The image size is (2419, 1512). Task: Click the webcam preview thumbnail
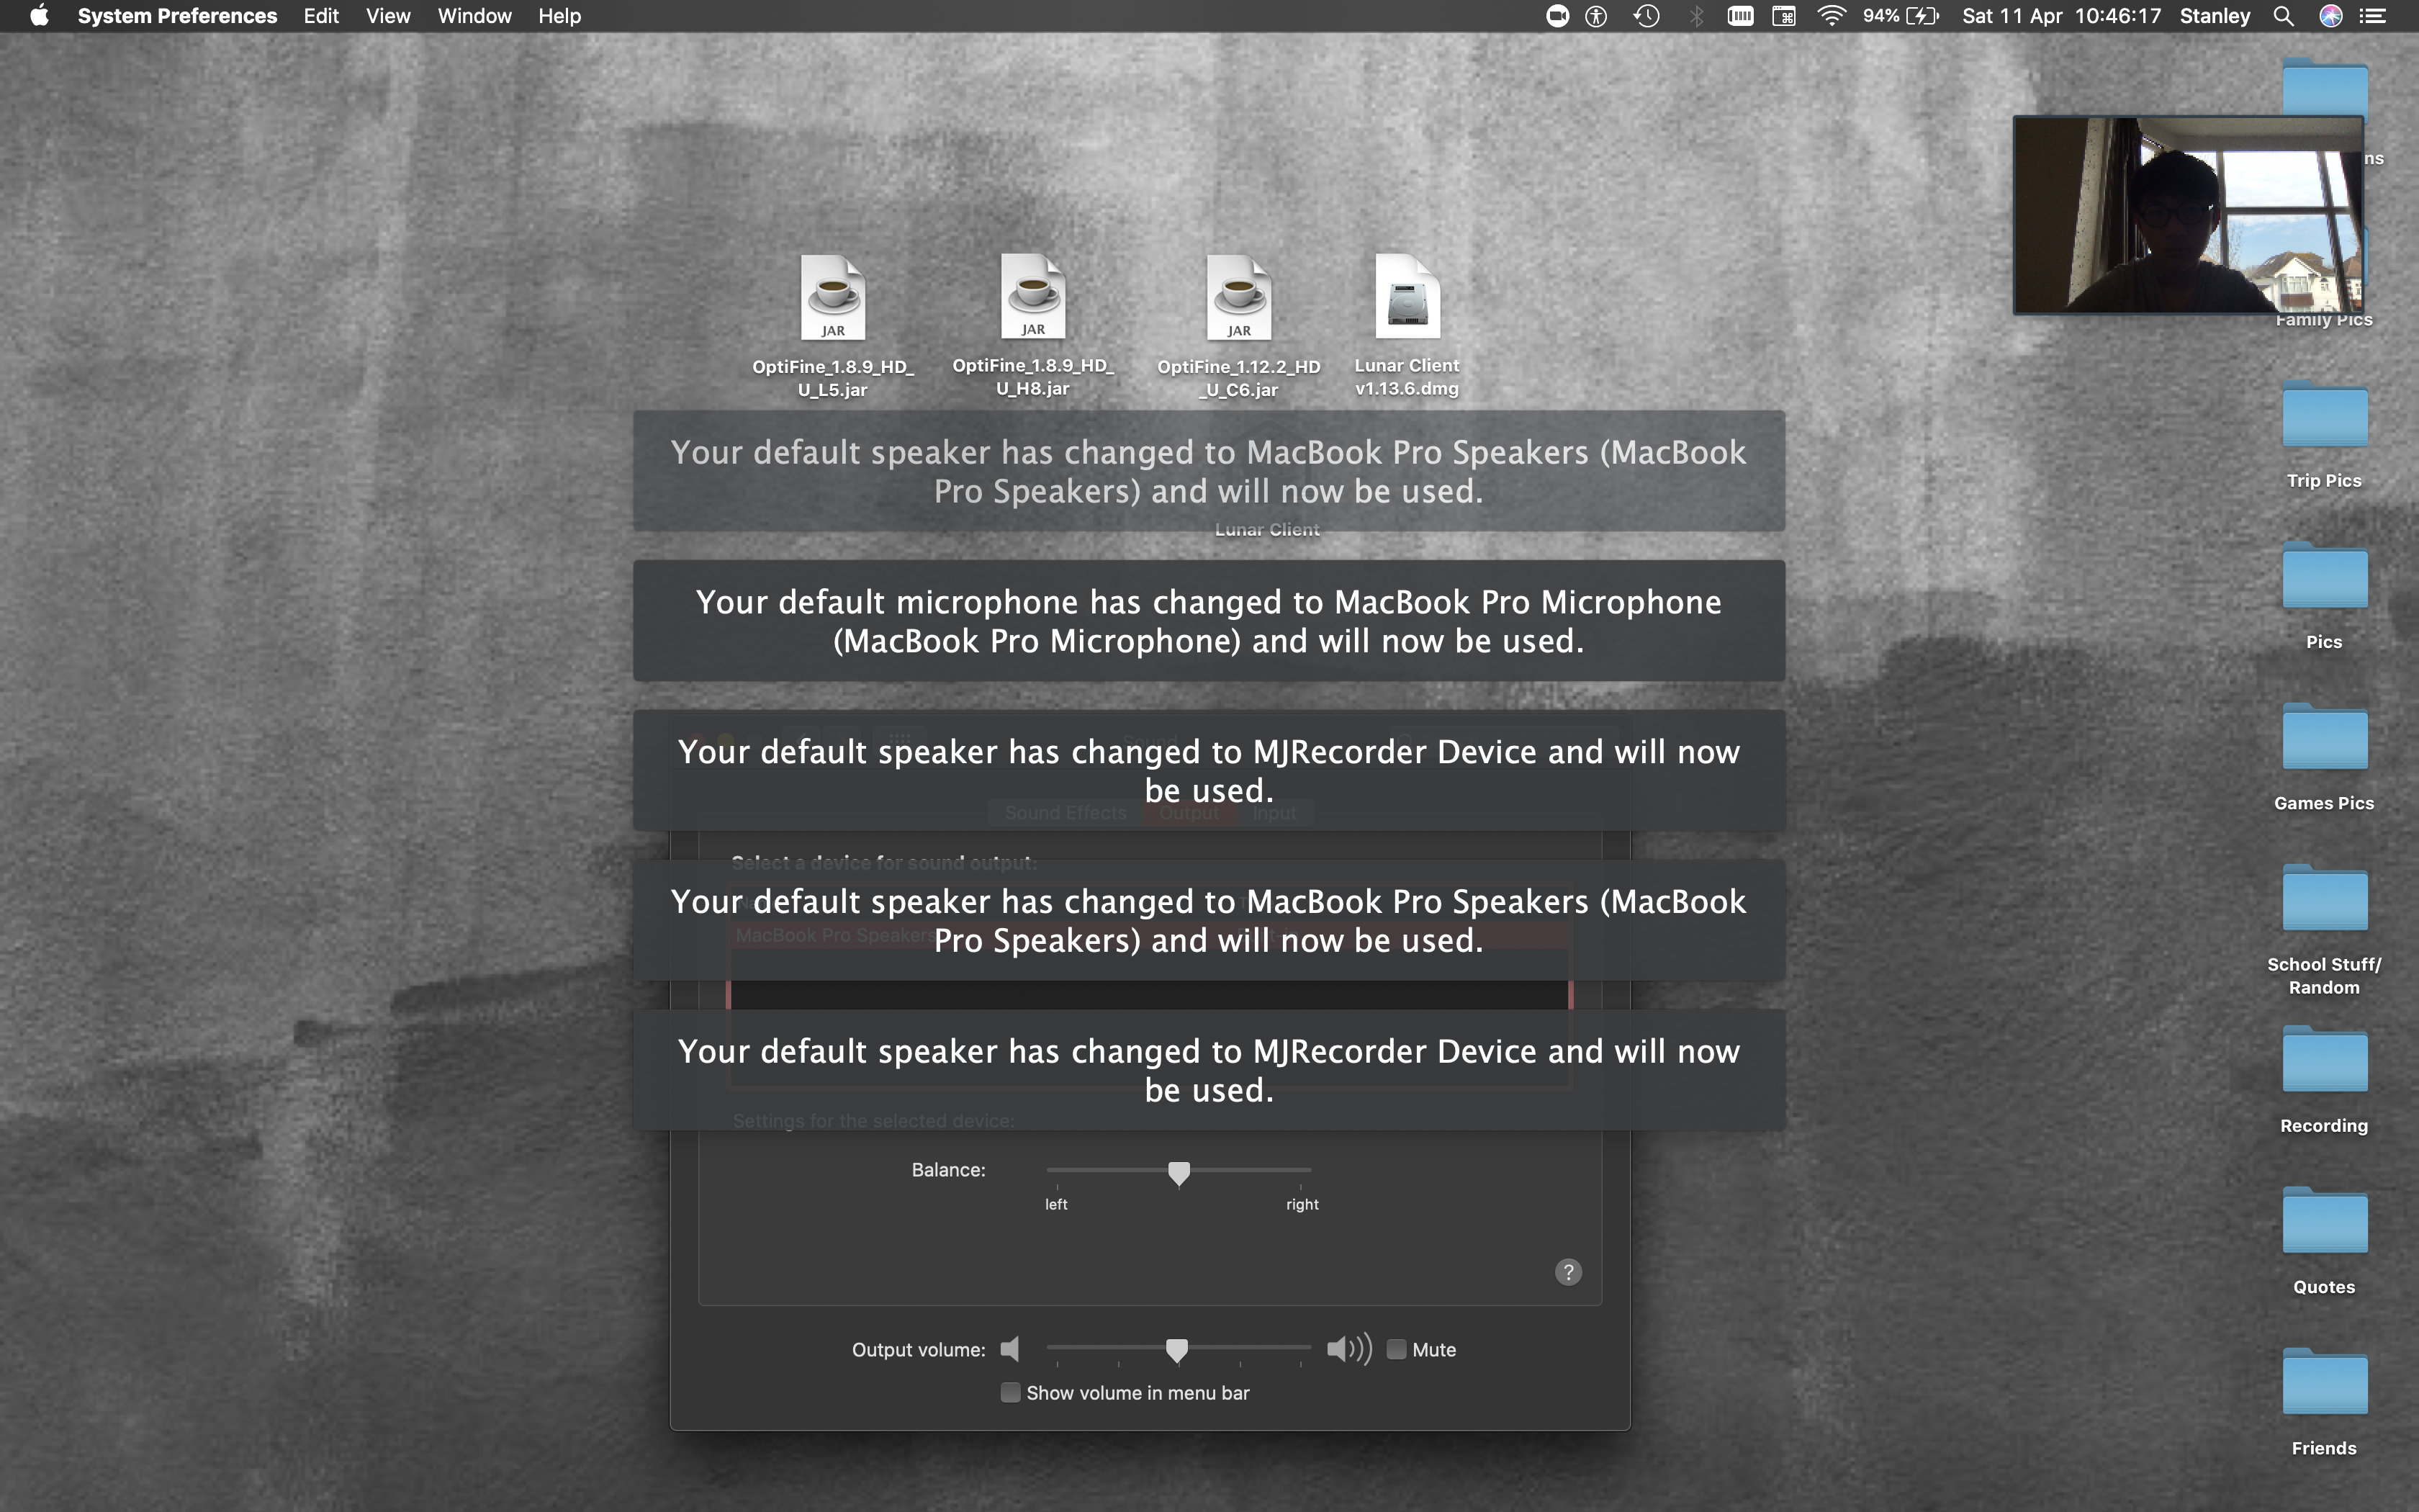(2187, 215)
